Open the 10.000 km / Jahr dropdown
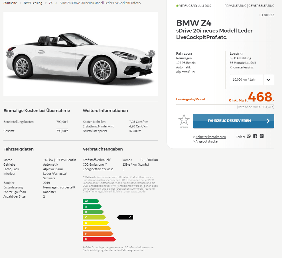 click(x=252, y=80)
